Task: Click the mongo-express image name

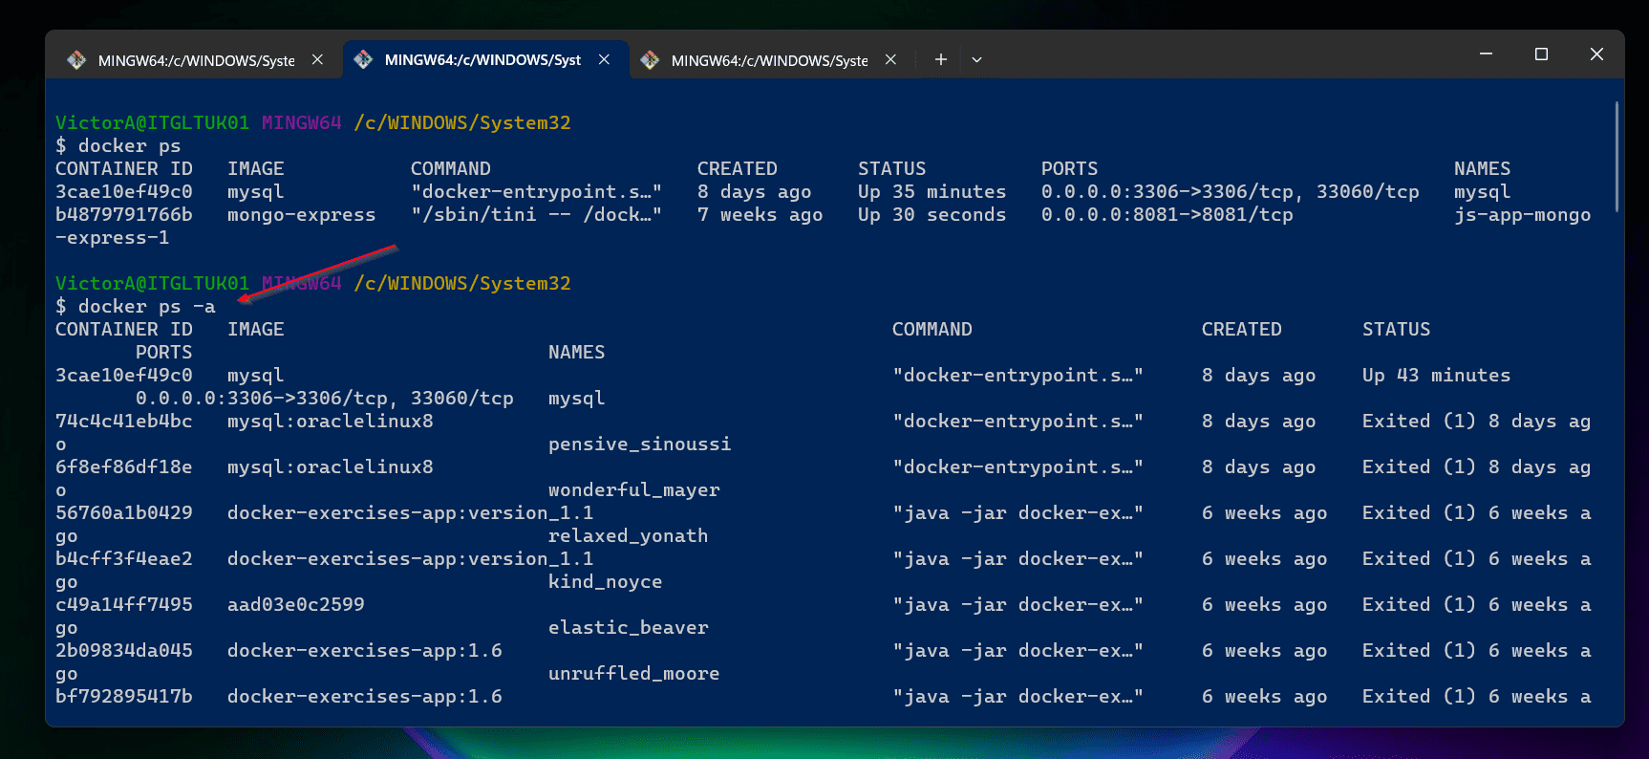Action: coord(302,215)
